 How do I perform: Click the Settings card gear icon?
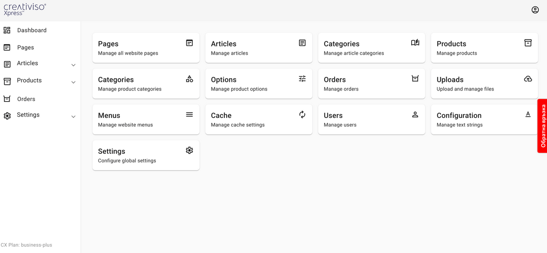point(189,150)
